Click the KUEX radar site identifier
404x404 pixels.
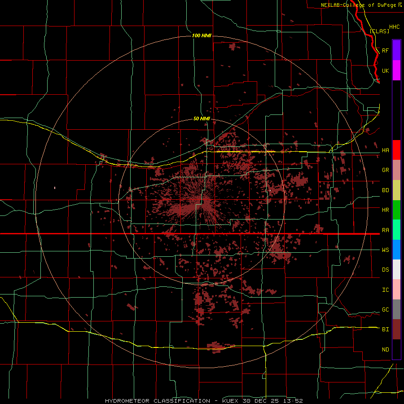tap(231, 401)
